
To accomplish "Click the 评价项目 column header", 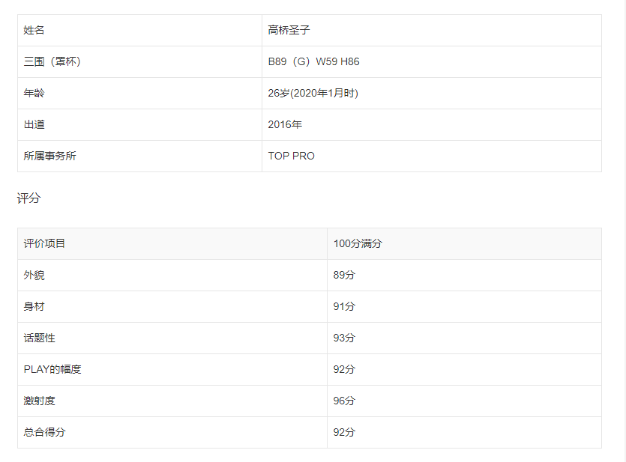I will pyautogui.click(x=44, y=244).
